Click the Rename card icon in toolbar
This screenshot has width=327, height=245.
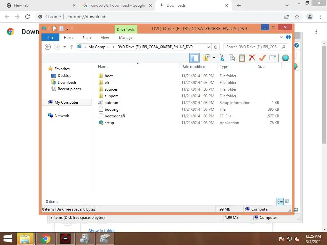tap(273, 58)
